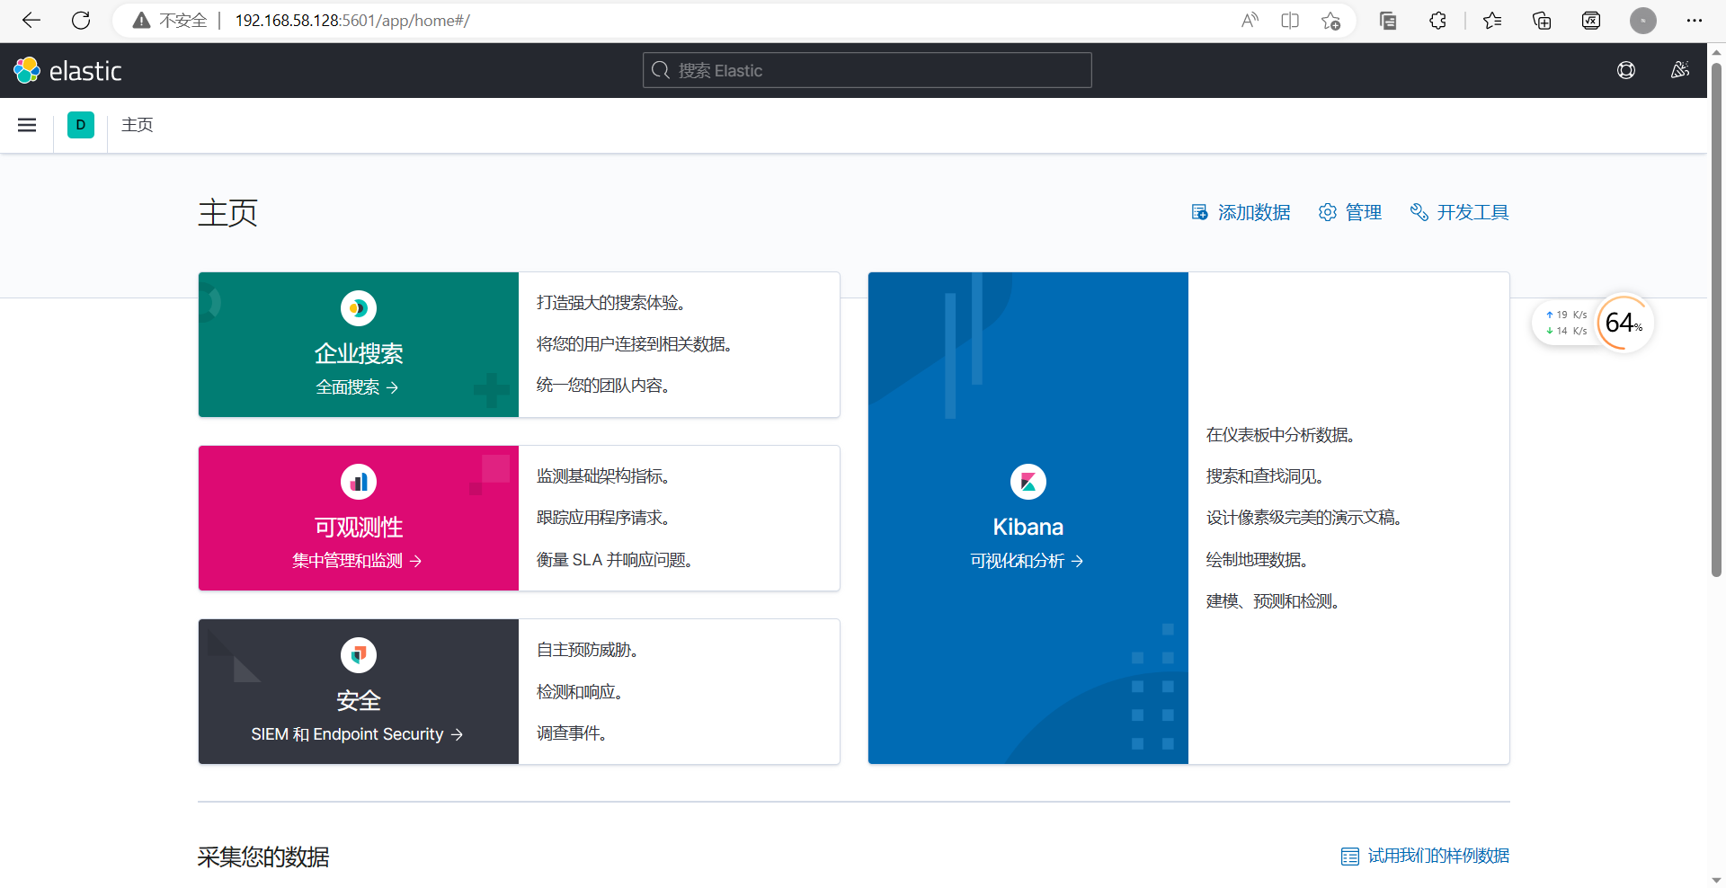
Task: Open the 企业搜索 card title
Action: click(359, 353)
